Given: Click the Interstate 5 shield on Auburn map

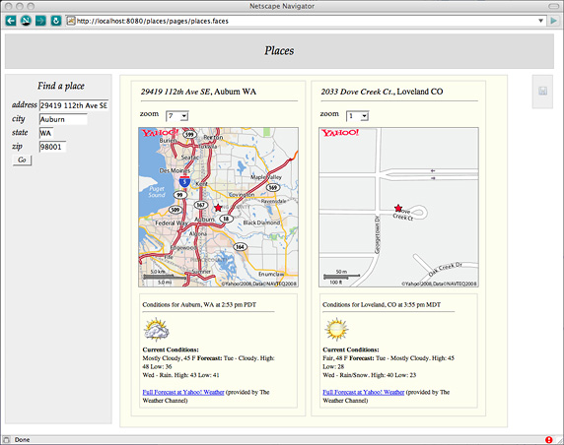Looking at the screenshot, I should (184, 181).
